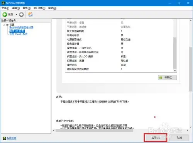
Task: Open the 桌面(K) menu
Action: tap(27, 8)
